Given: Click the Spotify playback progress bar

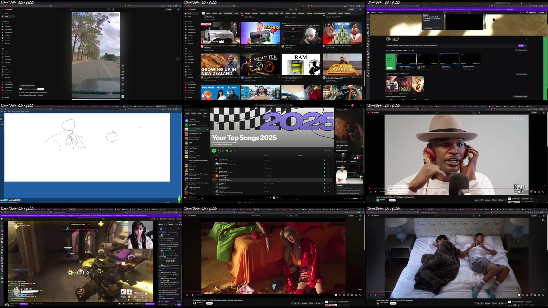Looking at the screenshot, I should pos(274,200).
